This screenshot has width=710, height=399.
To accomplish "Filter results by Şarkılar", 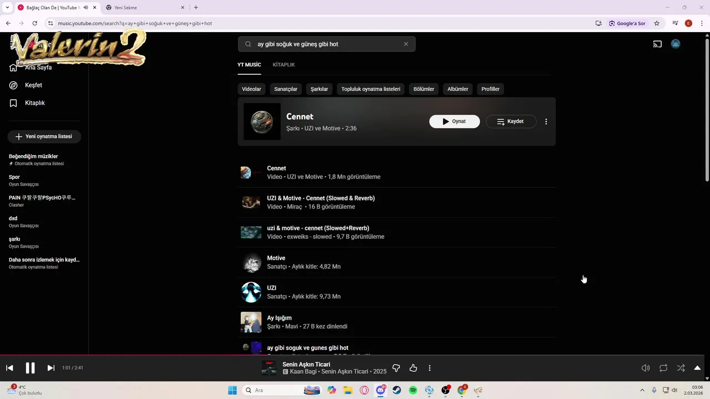I will 319,89.
